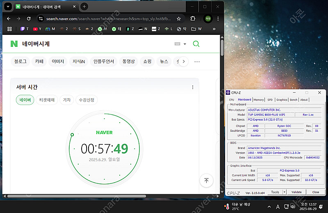Click the 네이버시계 search query text
Viewport: 328px width, 213px height.
pyautogui.click(x=36, y=44)
